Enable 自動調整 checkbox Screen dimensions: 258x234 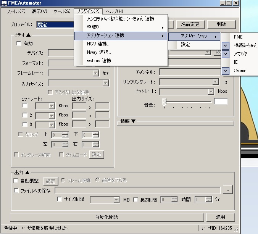coord(16,181)
